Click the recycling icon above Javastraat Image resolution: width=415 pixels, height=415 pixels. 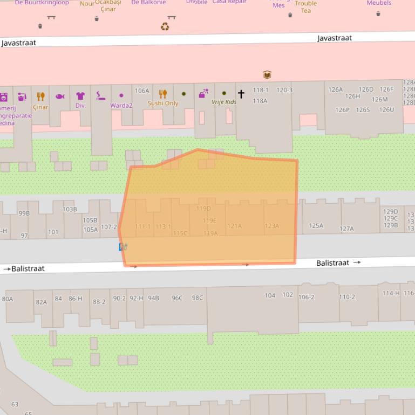tap(165, 26)
